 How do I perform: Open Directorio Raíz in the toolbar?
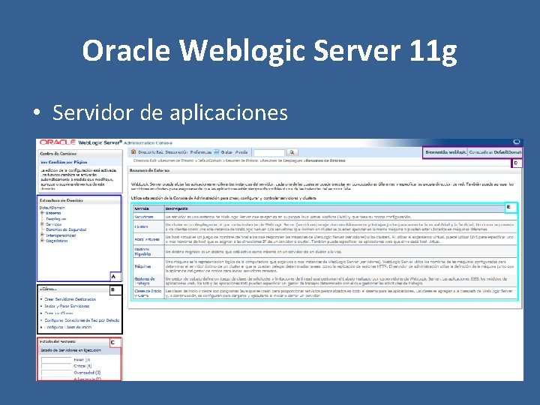(151, 152)
